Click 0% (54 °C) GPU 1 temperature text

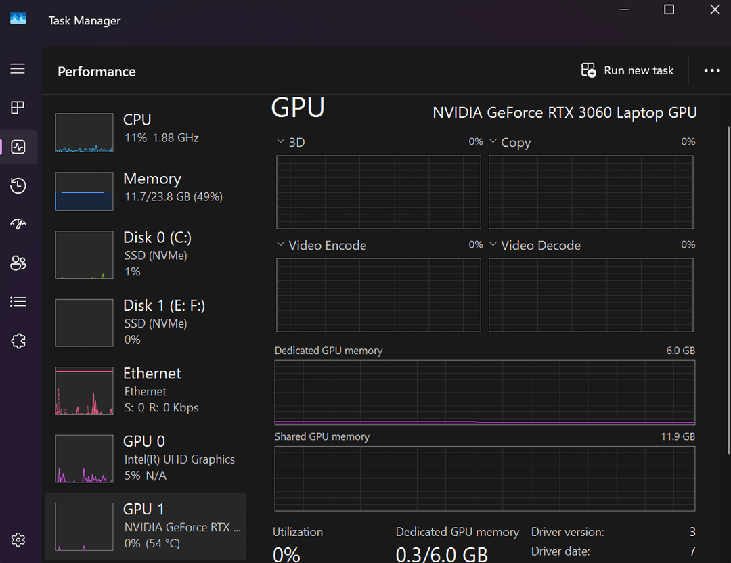pyautogui.click(x=152, y=543)
